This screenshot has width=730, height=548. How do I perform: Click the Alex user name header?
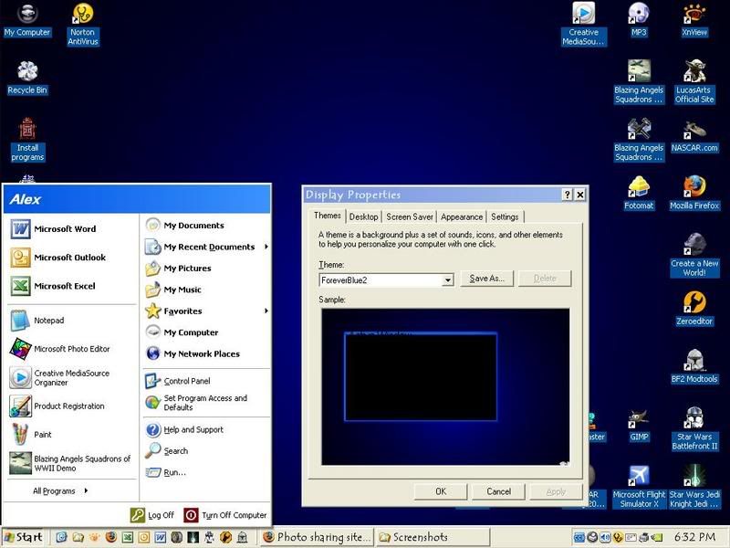pos(26,199)
